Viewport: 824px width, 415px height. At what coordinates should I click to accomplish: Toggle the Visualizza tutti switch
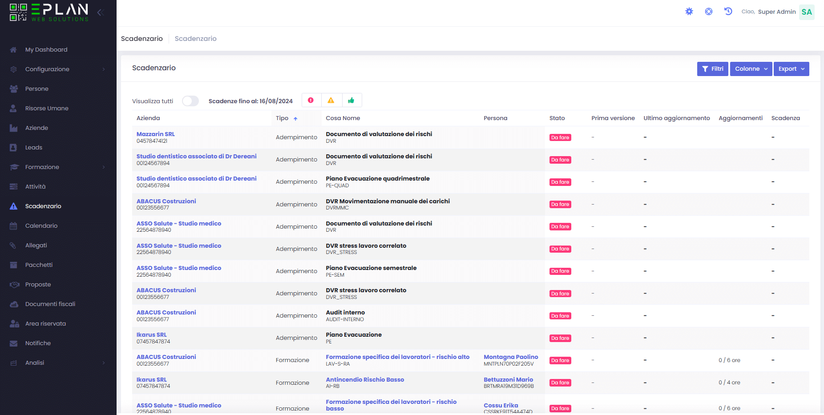click(x=190, y=101)
